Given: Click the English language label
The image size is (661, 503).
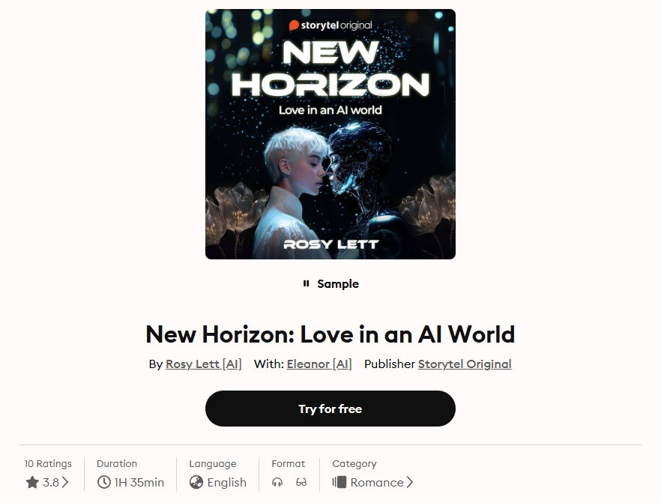Looking at the screenshot, I should [x=227, y=482].
